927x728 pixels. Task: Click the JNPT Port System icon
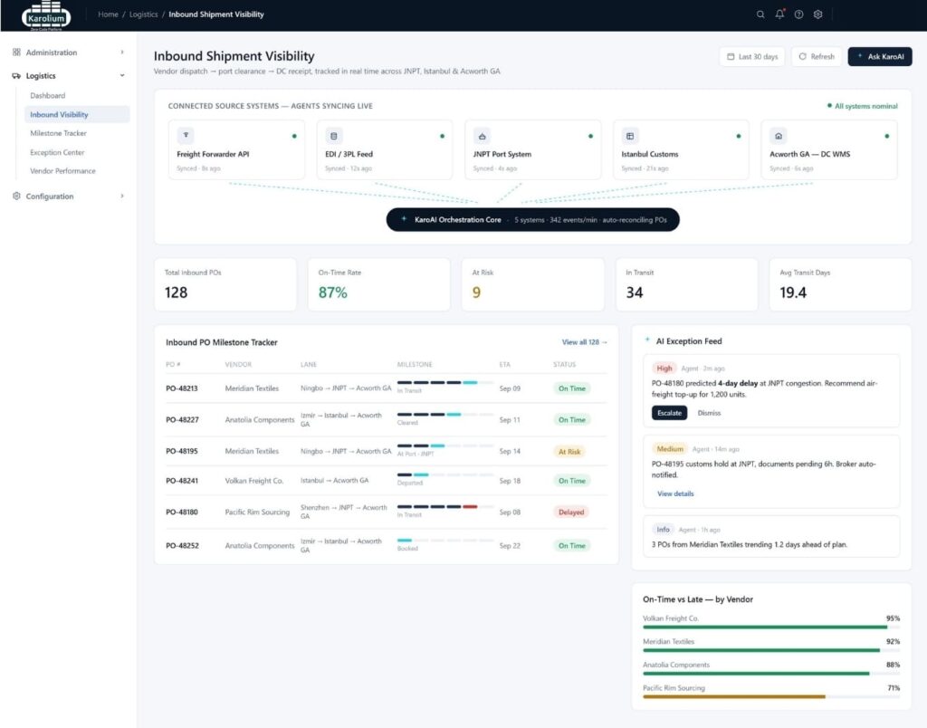(482, 136)
